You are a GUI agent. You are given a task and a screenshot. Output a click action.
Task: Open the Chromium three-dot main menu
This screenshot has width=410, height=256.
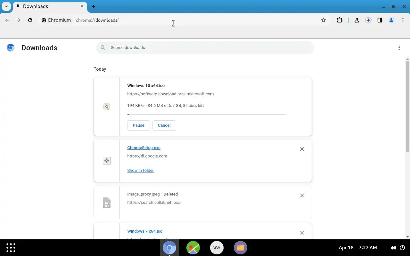(403, 20)
